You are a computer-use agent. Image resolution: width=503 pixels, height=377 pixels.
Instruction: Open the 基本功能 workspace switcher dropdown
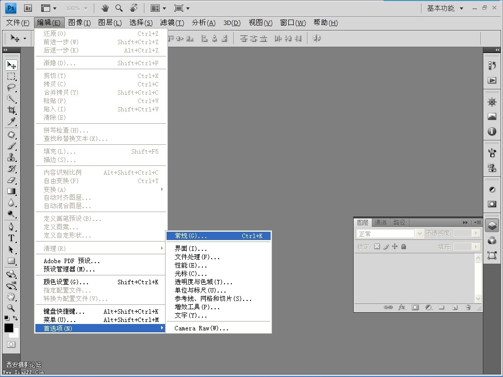(445, 8)
